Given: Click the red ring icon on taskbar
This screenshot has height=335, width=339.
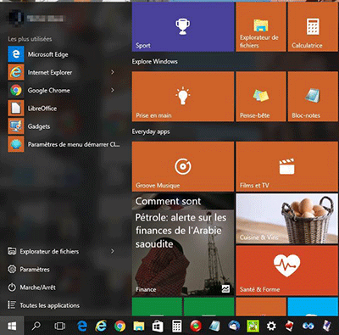Looking at the screenshot, I should pos(196,326).
